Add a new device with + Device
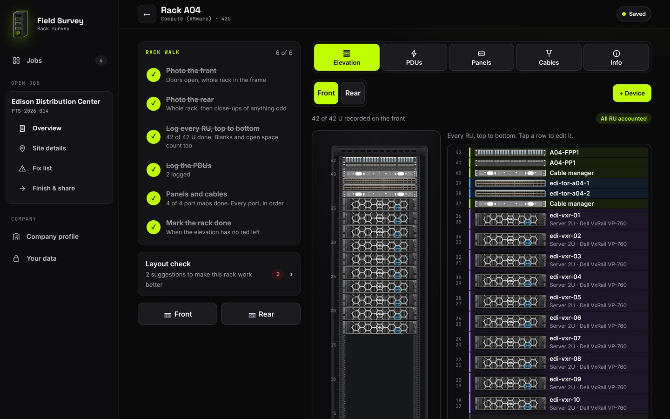 [x=632, y=93]
